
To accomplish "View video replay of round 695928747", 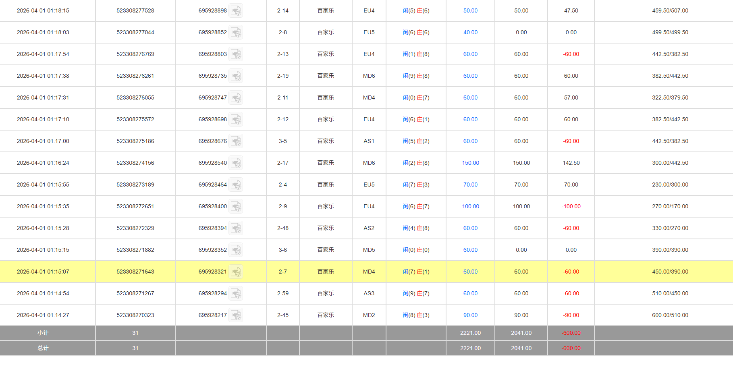I will [236, 98].
